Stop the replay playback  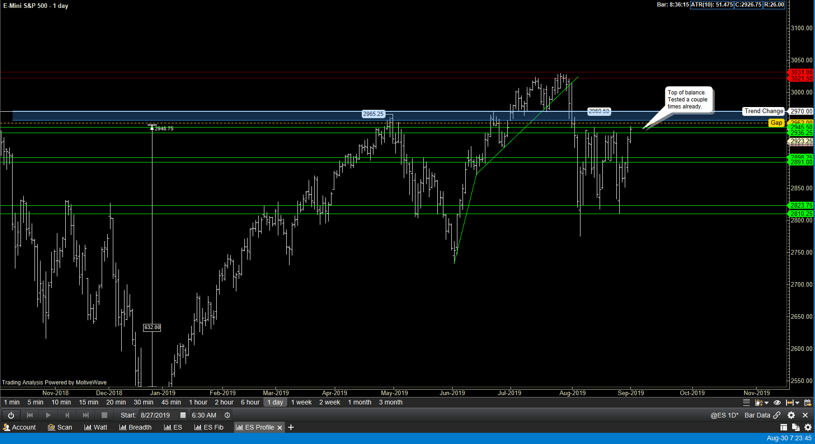tap(104, 415)
